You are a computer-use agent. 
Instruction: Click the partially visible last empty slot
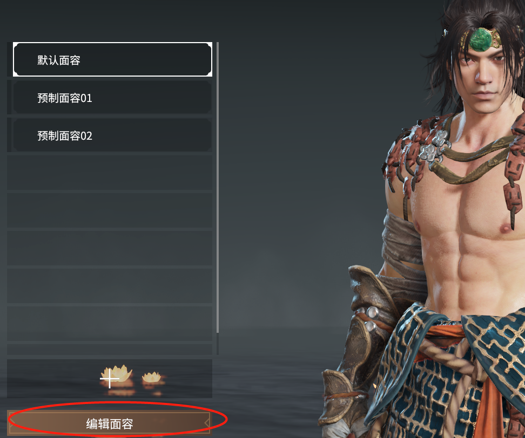pyautogui.click(x=110, y=350)
